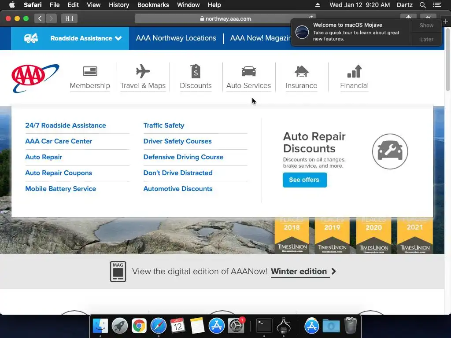Open the Window menu

click(x=188, y=5)
